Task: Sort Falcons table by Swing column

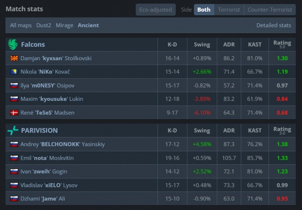Action: click(x=202, y=45)
